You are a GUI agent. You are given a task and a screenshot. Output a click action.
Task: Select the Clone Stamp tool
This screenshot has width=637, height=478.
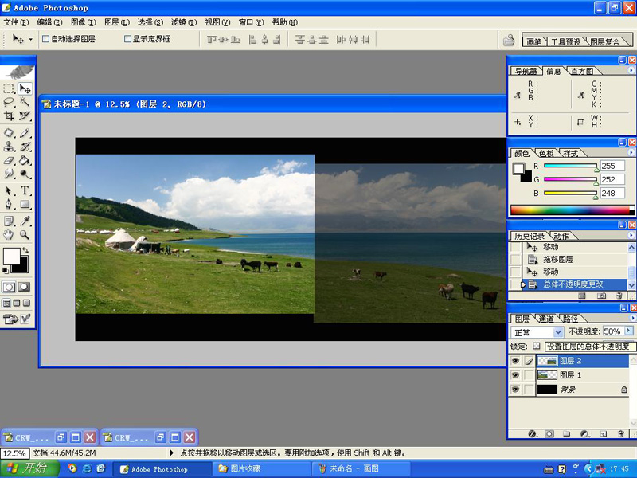coord(9,147)
